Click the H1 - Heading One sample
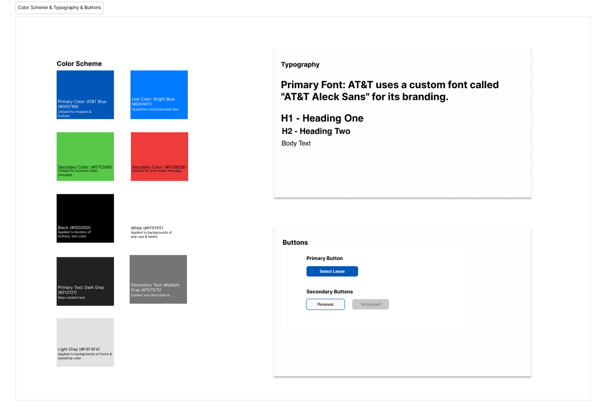606x417 pixels. tap(322, 118)
